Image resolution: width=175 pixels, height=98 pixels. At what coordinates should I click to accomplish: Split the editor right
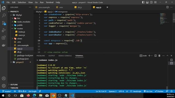(167, 7)
